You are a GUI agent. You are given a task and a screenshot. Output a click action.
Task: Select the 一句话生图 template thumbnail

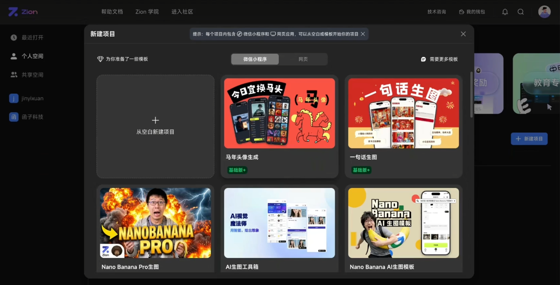(x=403, y=113)
